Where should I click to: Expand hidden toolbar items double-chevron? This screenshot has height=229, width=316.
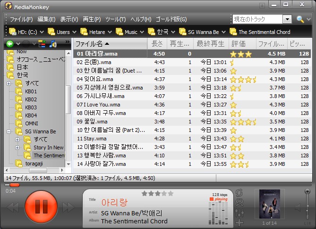click(x=68, y=41)
